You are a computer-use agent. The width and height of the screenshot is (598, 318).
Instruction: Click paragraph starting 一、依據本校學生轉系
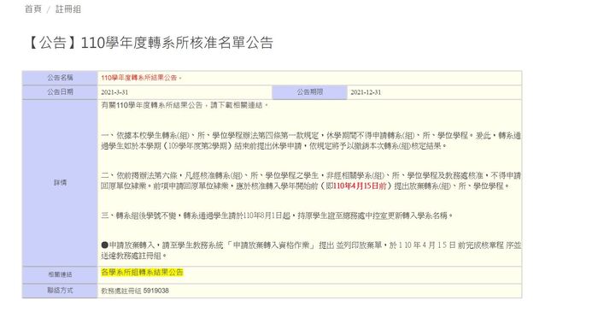click(x=311, y=141)
